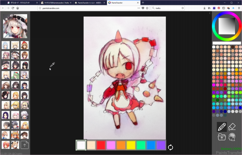Click inside the gray saturation square picker

click(x=227, y=26)
